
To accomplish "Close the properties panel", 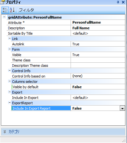I will pyautogui.click(x=123, y=2).
